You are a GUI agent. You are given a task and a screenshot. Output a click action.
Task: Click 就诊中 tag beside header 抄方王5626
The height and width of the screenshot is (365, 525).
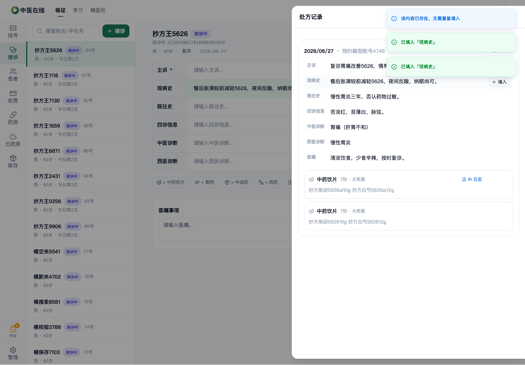201,34
